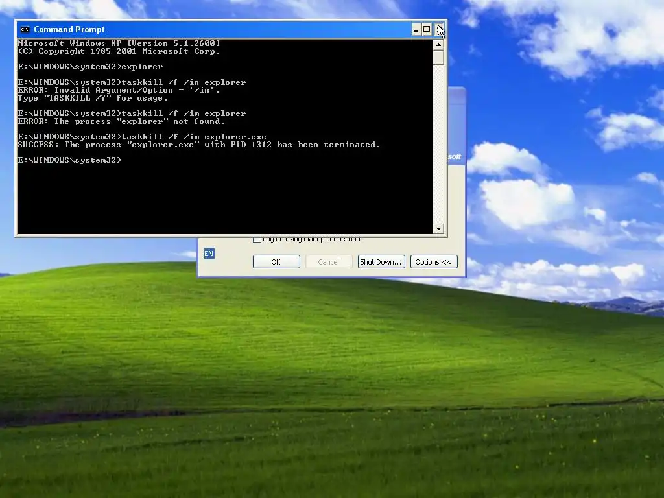Click the Microsoft Windows XP version line

coord(119,43)
